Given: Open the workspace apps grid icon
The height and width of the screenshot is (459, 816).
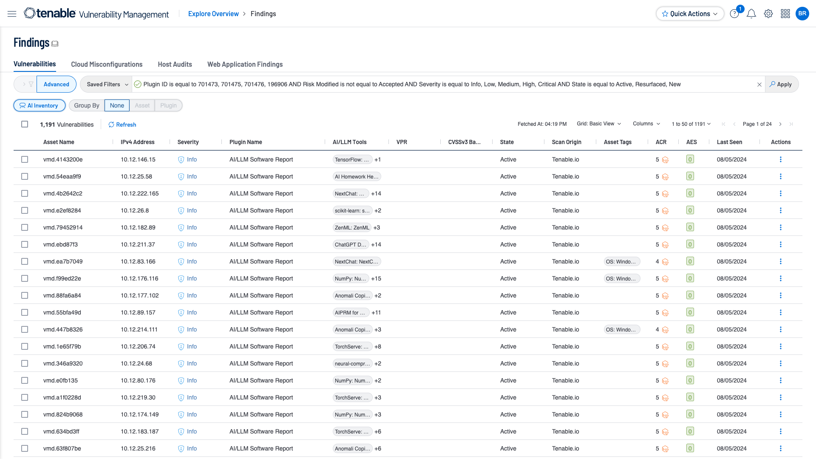Looking at the screenshot, I should point(785,14).
